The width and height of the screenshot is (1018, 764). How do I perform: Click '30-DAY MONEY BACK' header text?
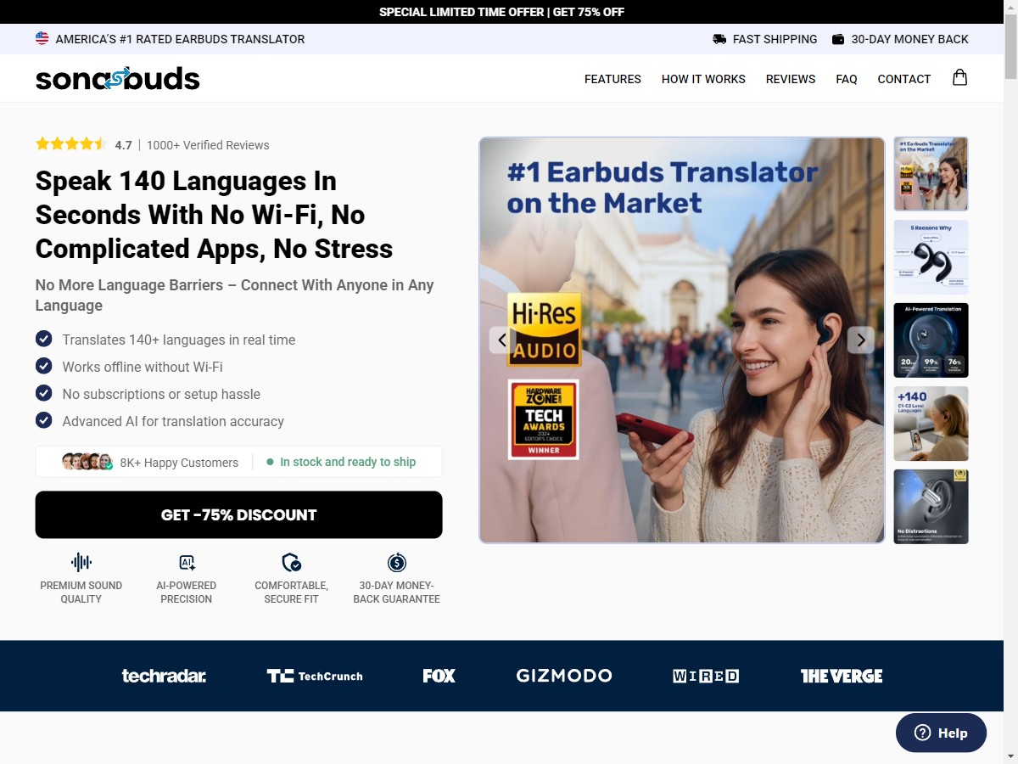click(x=909, y=39)
